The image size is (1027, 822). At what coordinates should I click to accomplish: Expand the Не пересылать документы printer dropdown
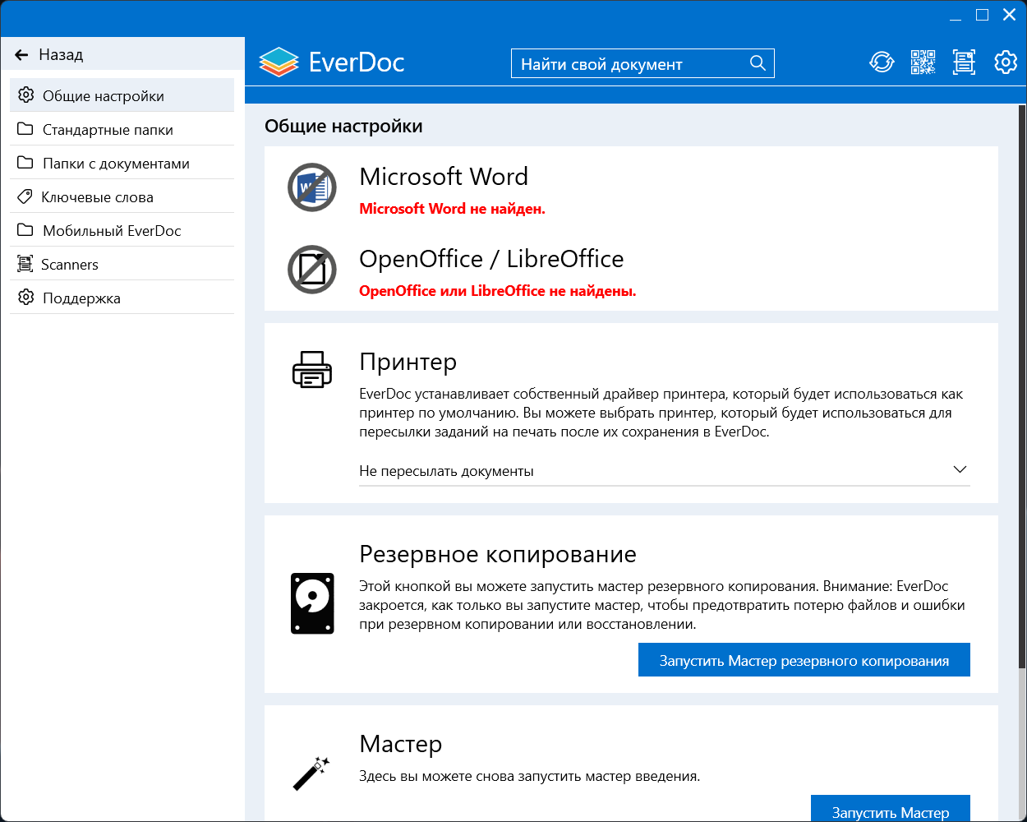664,470
